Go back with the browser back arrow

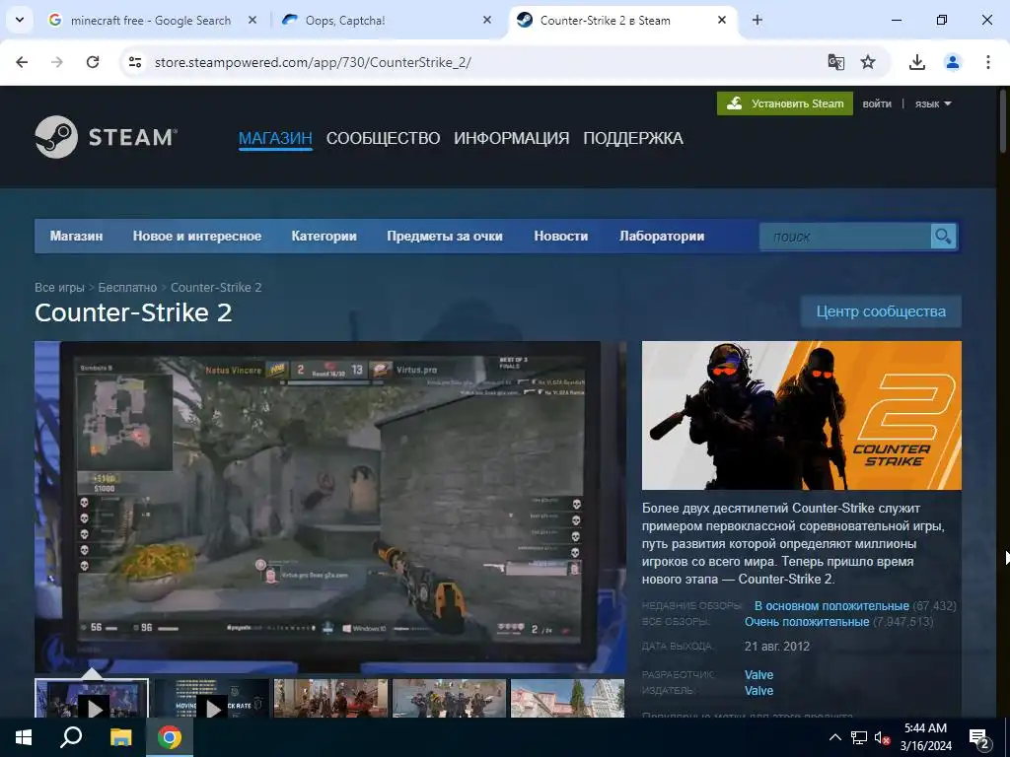click(x=22, y=62)
